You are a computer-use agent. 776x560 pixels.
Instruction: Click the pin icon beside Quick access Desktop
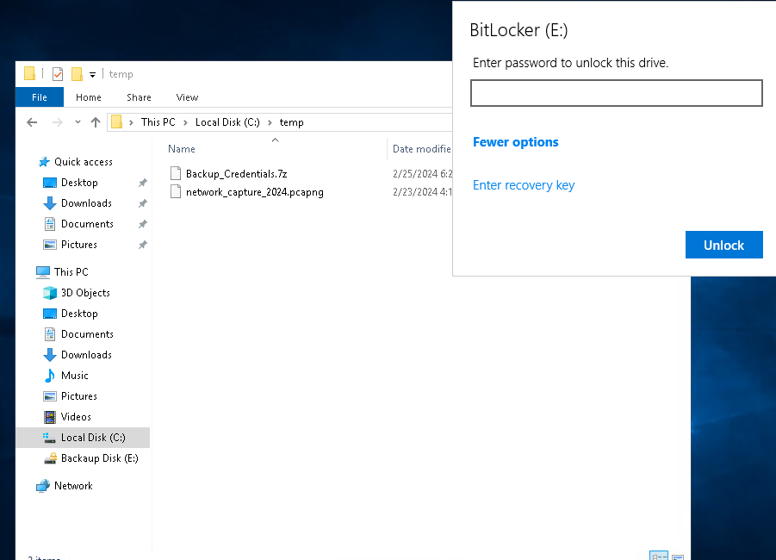(142, 183)
